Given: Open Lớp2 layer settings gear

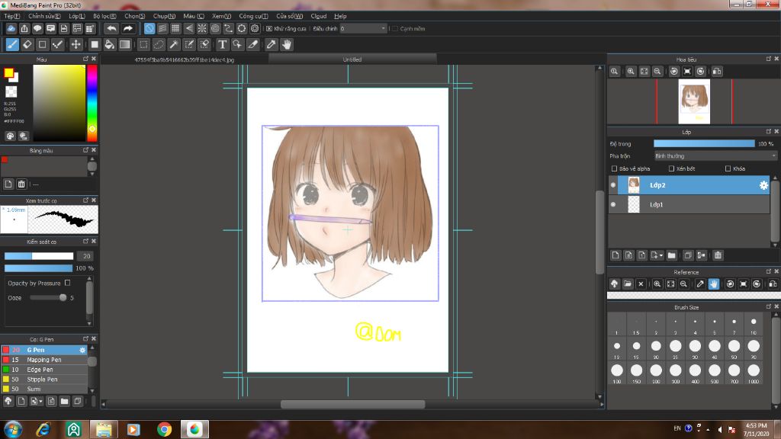Looking at the screenshot, I should tap(763, 185).
